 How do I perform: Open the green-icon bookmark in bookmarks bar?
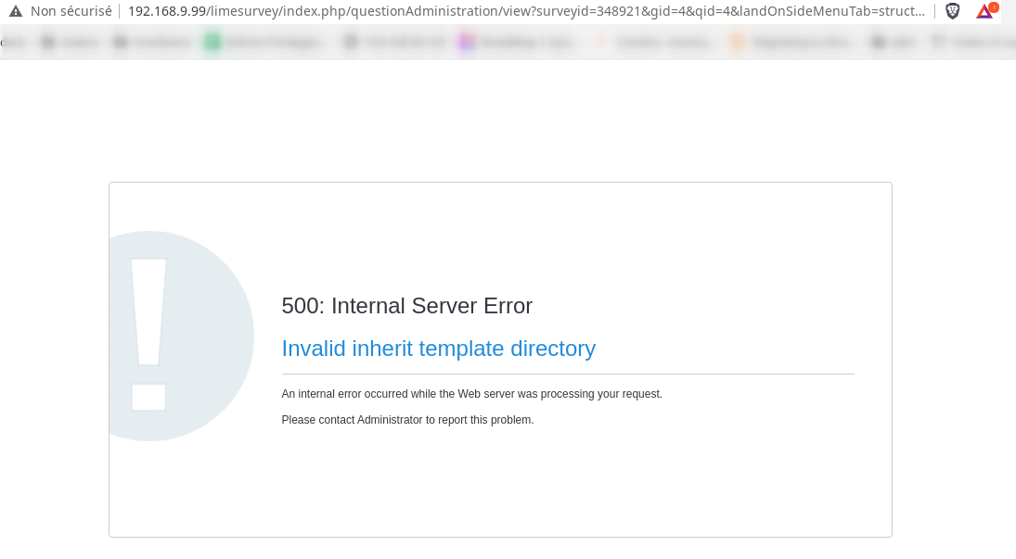pos(265,42)
